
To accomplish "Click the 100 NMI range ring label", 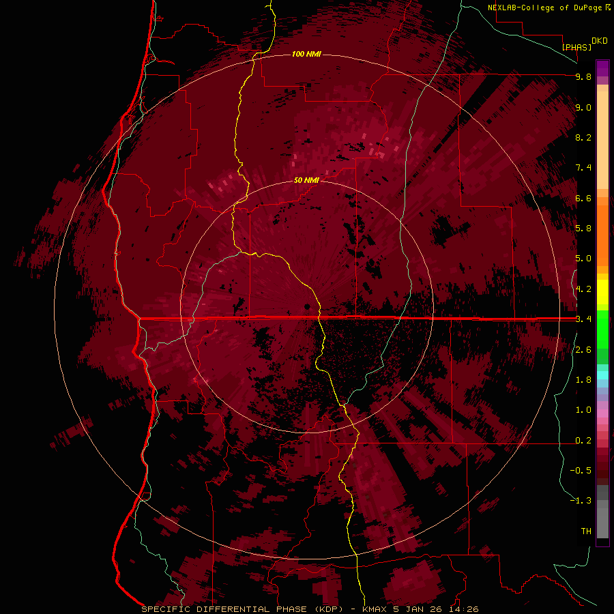I will [306, 54].
